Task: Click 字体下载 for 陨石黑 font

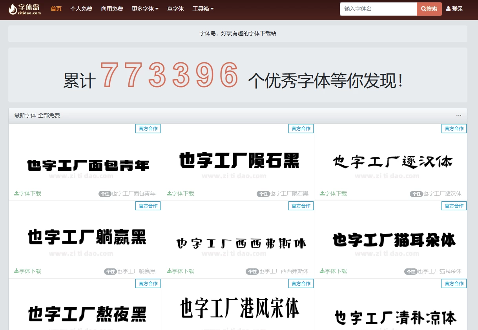Action: tap(181, 193)
